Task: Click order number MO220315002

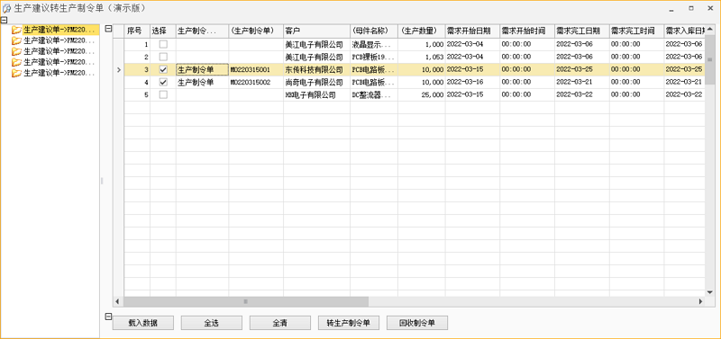Action: (256, 82)
